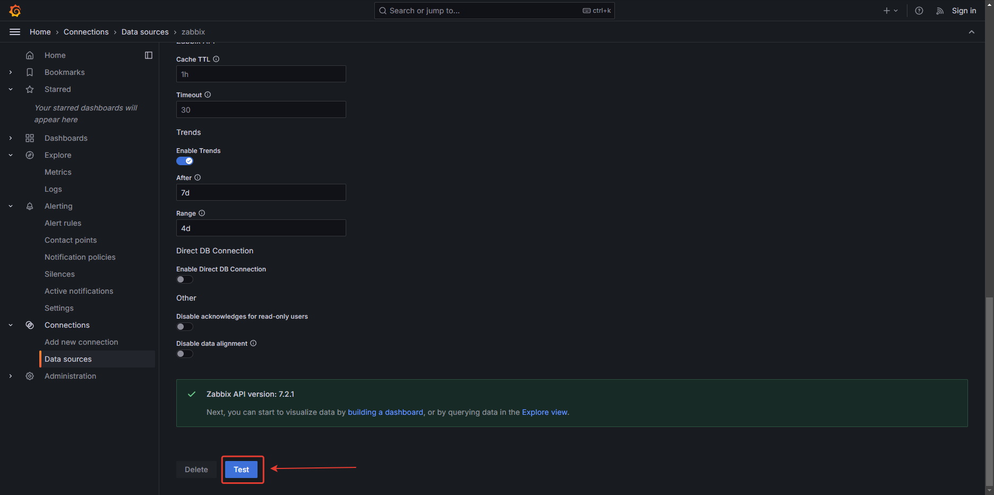Click the Bookmarks icon
Image resolution: width=994 pixels, height=495 pixels.
pos(30,72)
